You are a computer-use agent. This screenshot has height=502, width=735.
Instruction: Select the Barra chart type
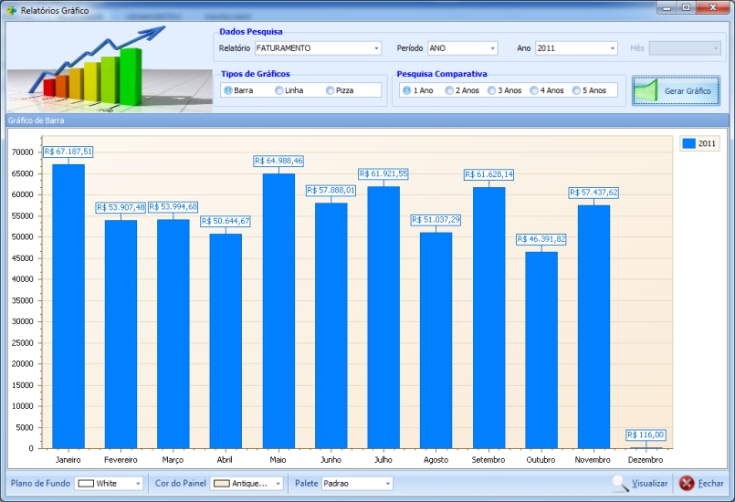tap(227, 90)
